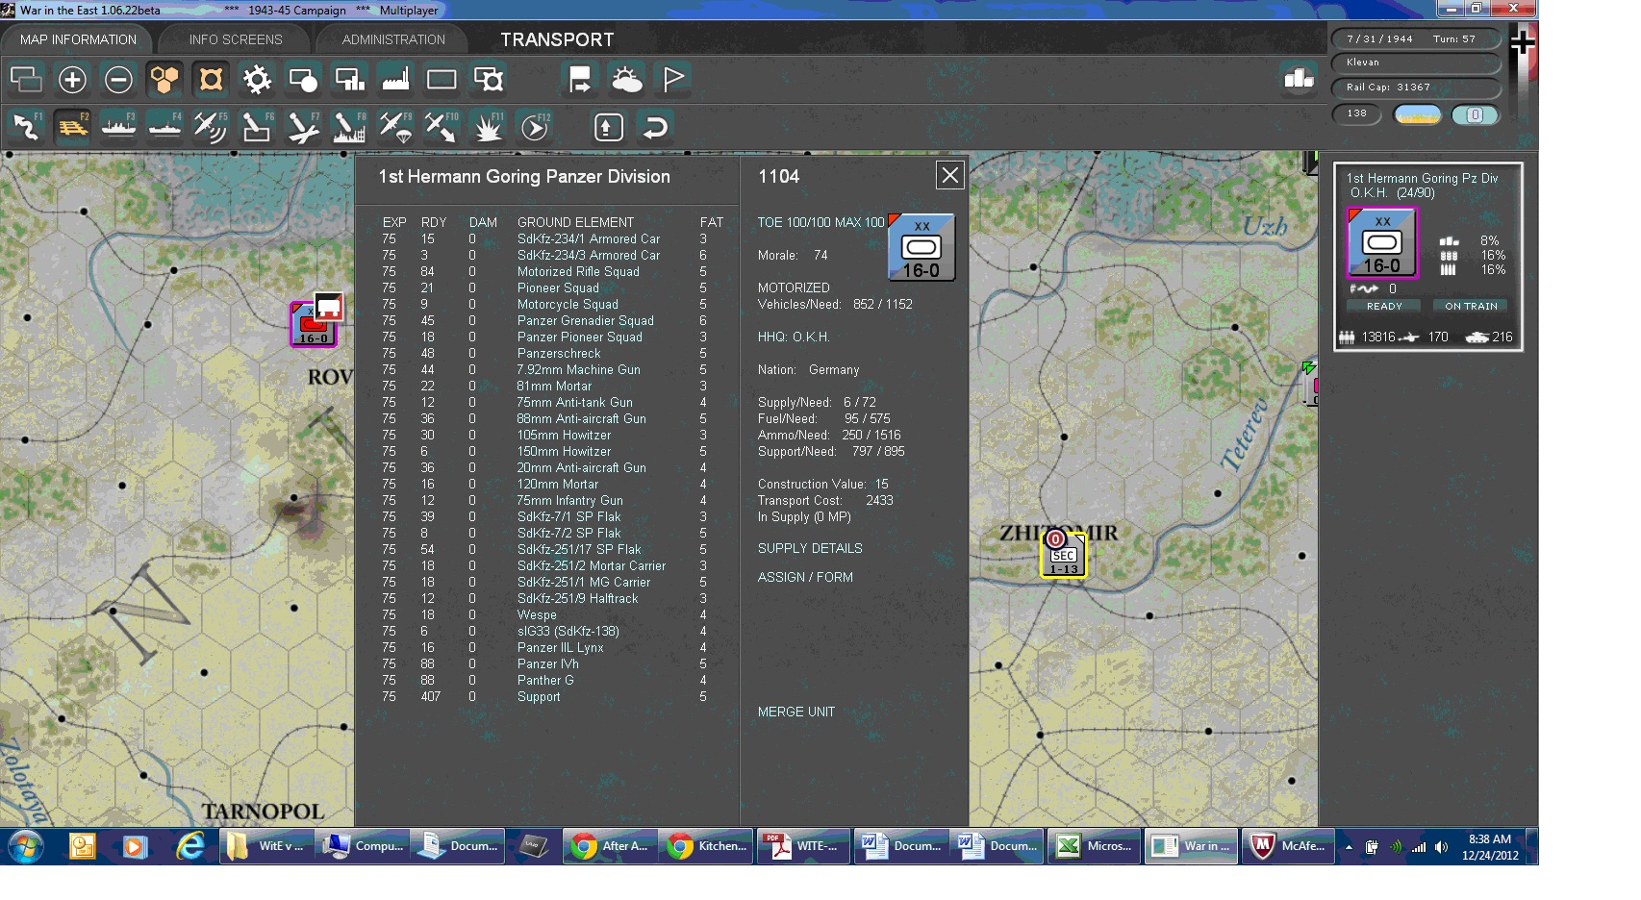The height and width of the screenshot is (900, 1641).
Task: Click the terrain picture indicator beside 138
Action: [1418, 114]
